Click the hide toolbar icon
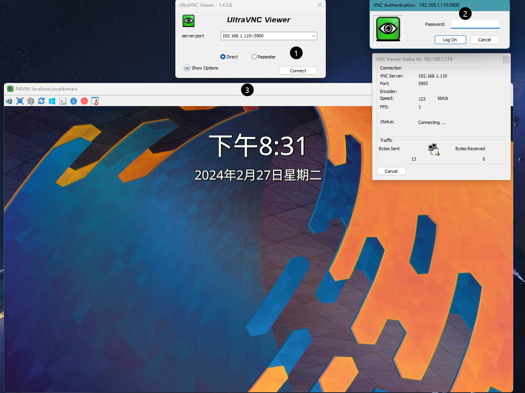Viewport: 525px width, 393px height. 95,101
